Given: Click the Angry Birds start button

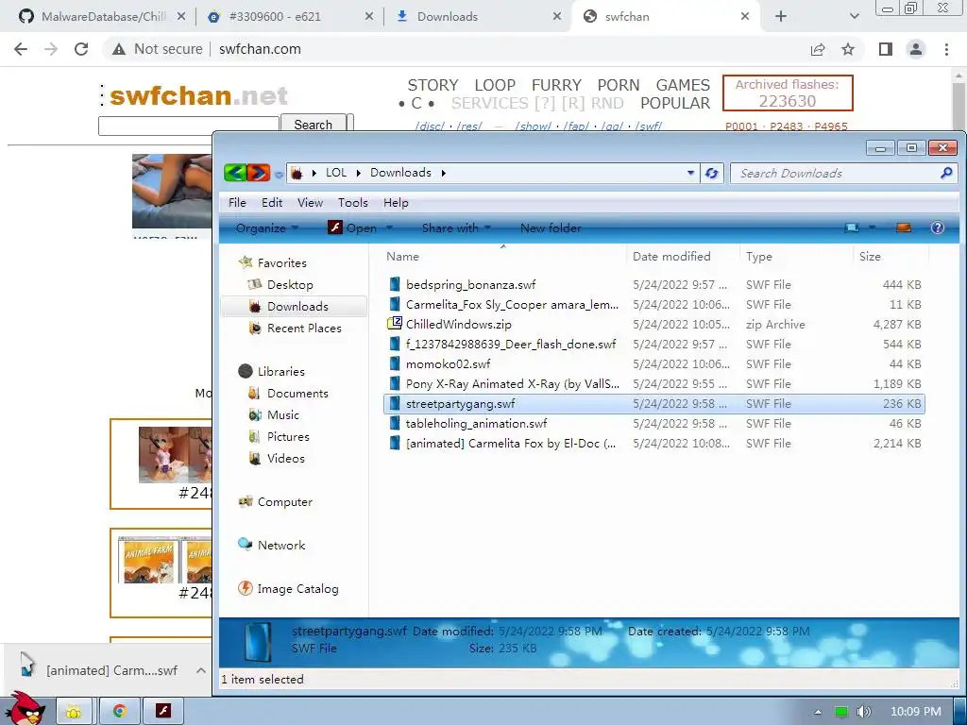Looking at the screenshot, I should [24, 710].
